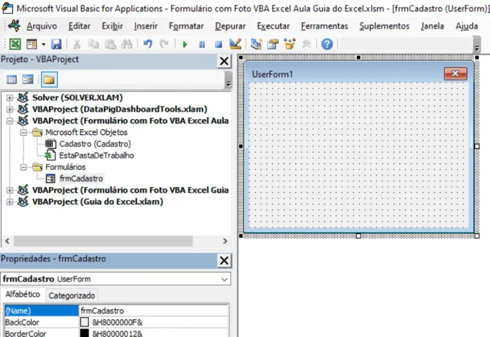Image resolution: width=490 pixels, height=337 pixels.
Task: Click the View Object icon in Project panel
Action: click(x=28, y=80)
